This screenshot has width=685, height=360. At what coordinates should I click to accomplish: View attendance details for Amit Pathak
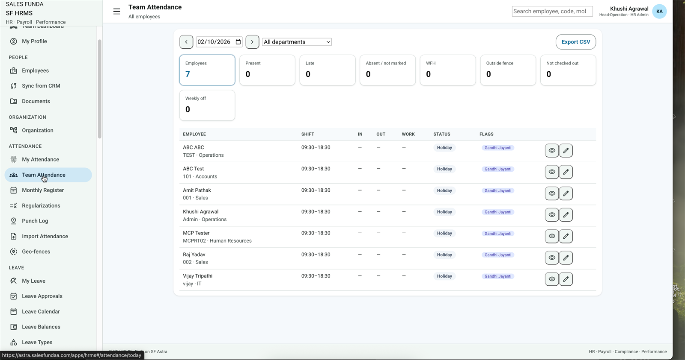[x=552, y=193]
